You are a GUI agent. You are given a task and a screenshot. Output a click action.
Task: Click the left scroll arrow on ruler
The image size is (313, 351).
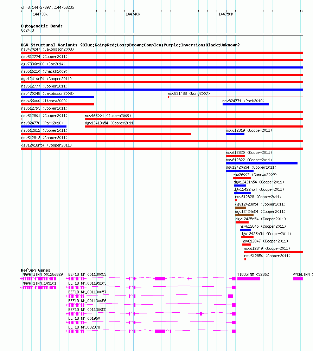point(22,11)
